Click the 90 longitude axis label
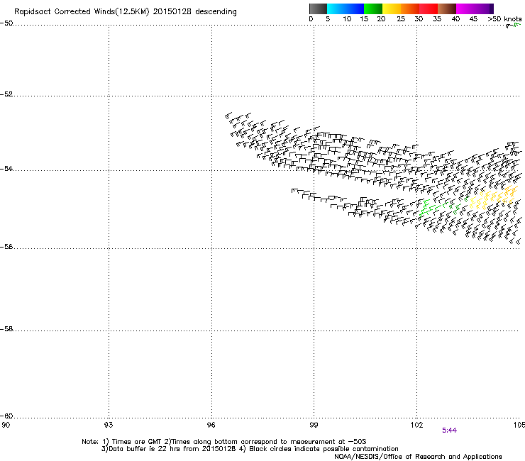Image resolution: width=525 pixels, height=461 pixels. (x=6, y=425)
